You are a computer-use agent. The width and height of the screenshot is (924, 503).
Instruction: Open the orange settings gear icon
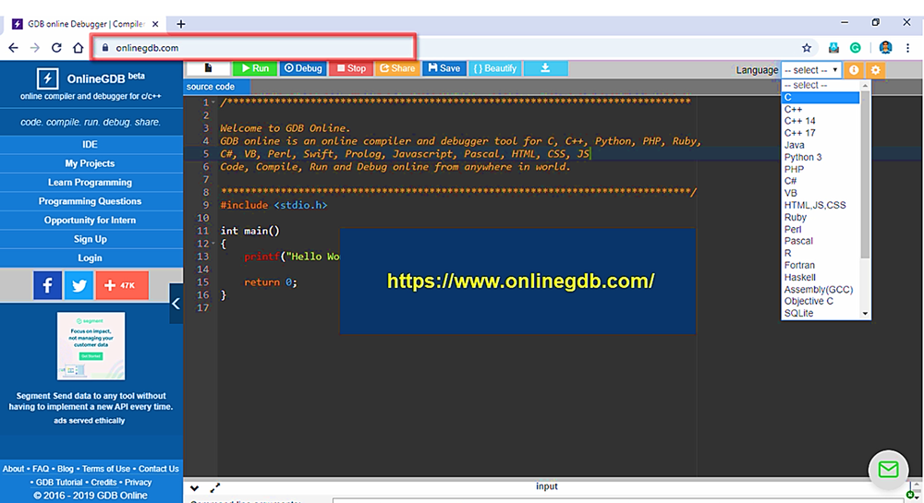click(875, 70)
